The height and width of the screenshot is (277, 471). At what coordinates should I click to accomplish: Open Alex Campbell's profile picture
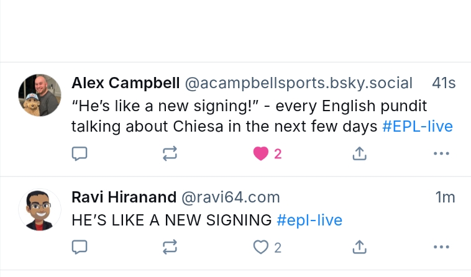click(40, 95)
